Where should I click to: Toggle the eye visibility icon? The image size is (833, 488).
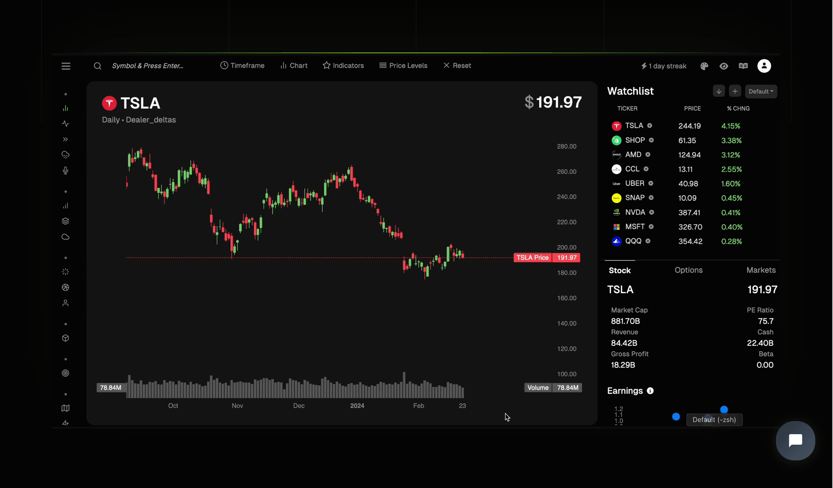(x=724, y=66)
